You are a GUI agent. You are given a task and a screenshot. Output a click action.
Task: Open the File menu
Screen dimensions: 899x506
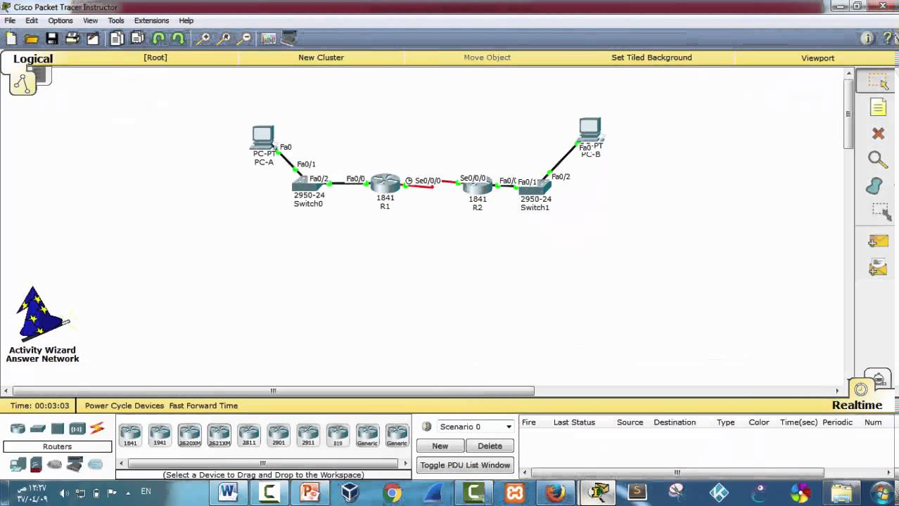pos(10,20)
